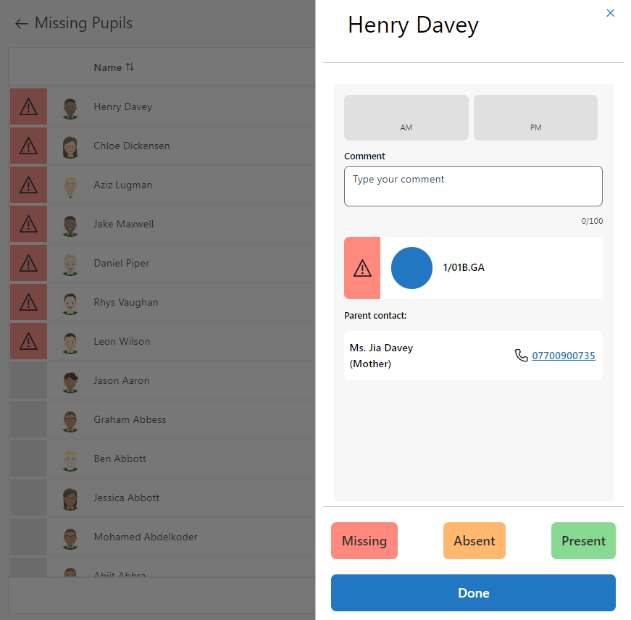Click the phone icon for Ms. Jia Davey
631x620 pixels.
click(x=521, y=356)
